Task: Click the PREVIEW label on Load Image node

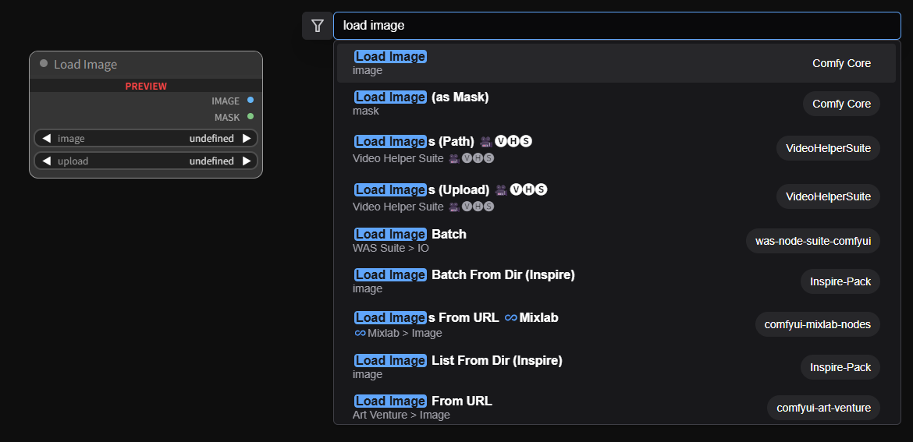Action: 146,86
